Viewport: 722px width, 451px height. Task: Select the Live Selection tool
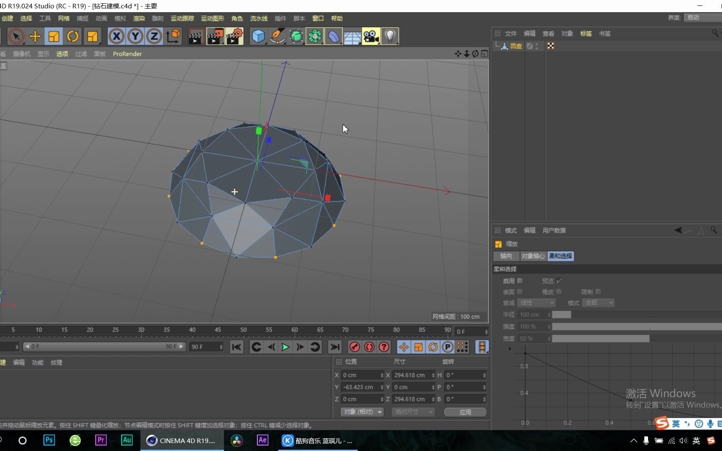pos(16,36)
